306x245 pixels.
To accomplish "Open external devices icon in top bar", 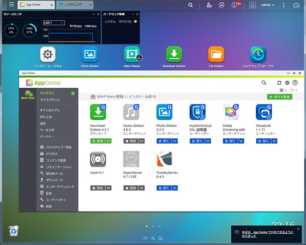I will pyautogui.click(x=221, y=5).
